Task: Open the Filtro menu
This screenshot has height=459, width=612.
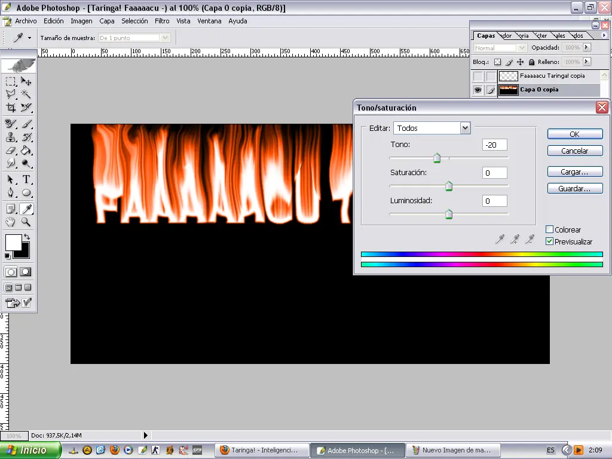Action: 162,21
